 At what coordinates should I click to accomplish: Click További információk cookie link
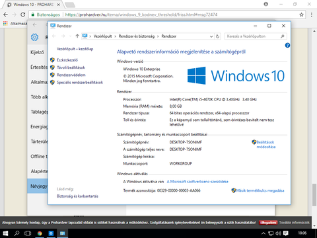tap(295, 223)
